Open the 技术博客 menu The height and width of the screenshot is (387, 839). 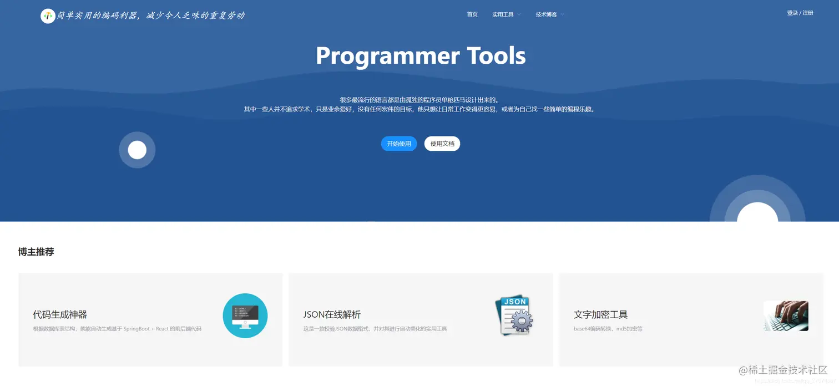pyautogui.click(x=547, y=14)
